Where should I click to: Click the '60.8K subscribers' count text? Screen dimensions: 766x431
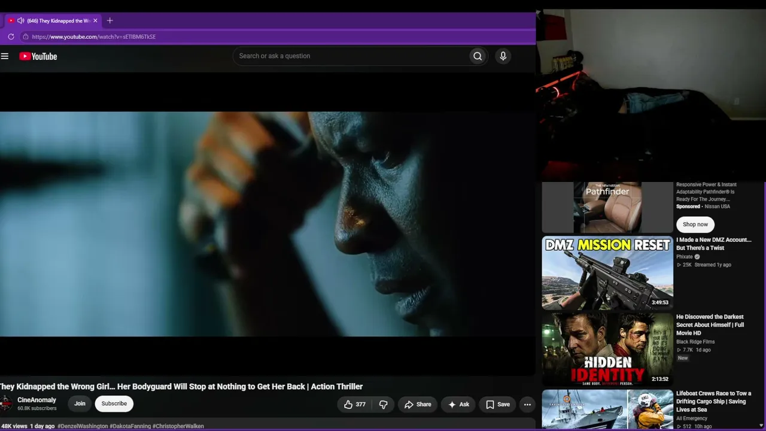pyautogui.click(x=37, y=408)
